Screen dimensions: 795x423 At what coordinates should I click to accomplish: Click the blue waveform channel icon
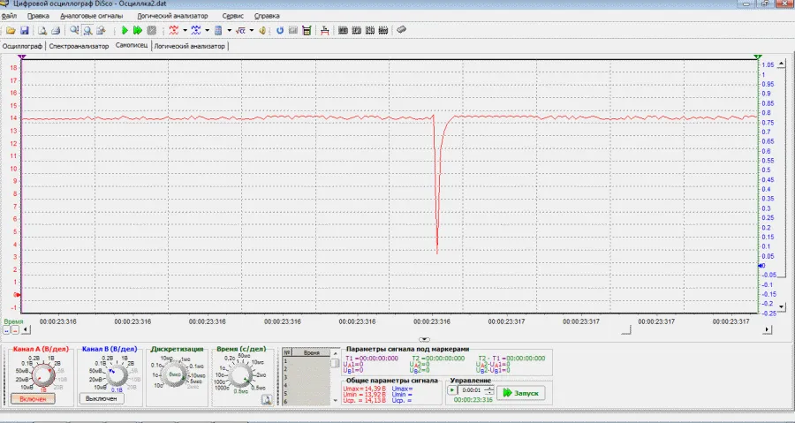(196, 30)
